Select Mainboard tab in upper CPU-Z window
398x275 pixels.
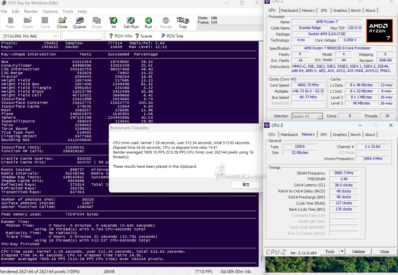[x=289, y=10]
